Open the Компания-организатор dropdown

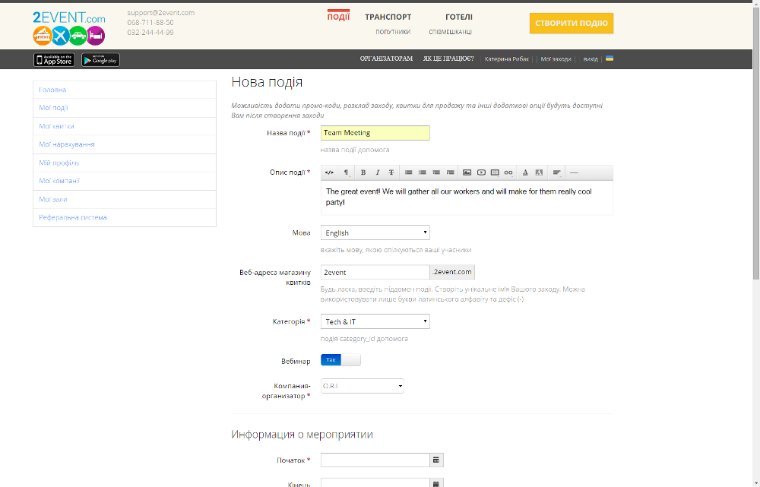click(x=362, y=386)
